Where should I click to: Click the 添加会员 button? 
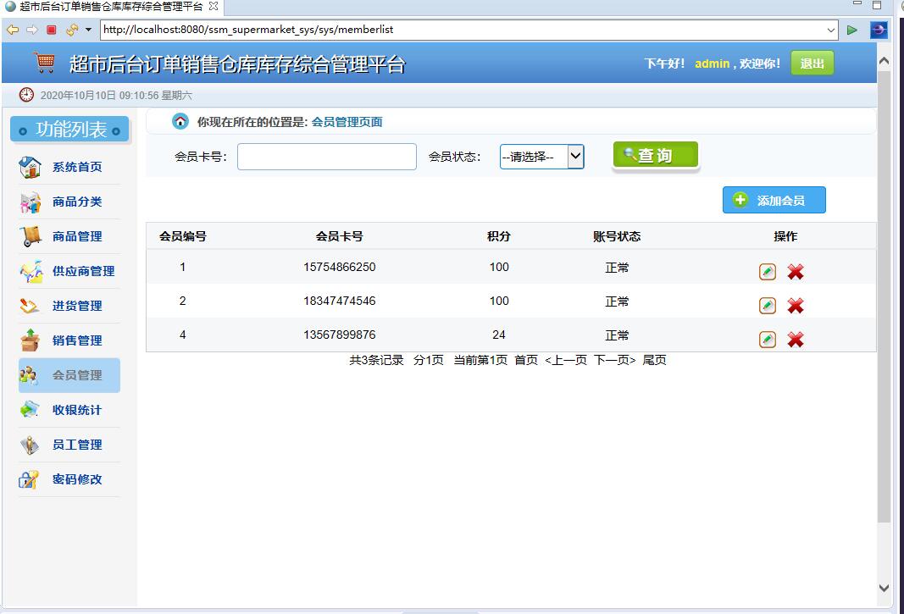click(774, 200)
